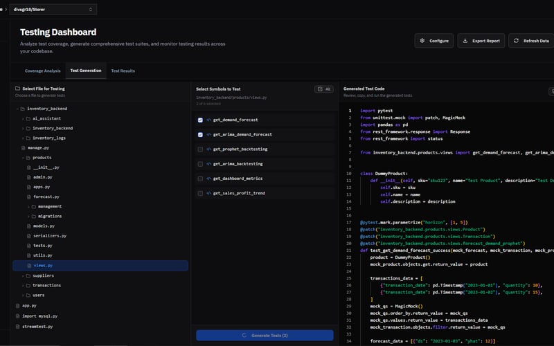This screenshot has height=346, width=554.
Task: Click line 1 import pytest in code
Action: (x=376, y=111)
